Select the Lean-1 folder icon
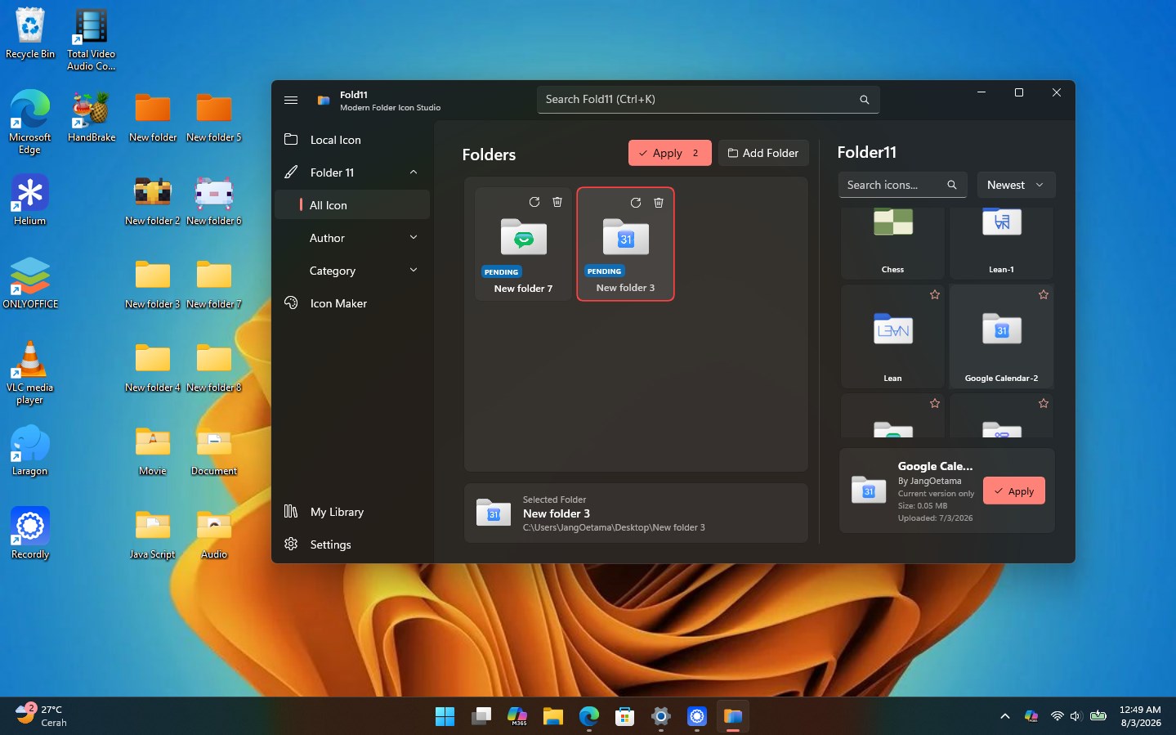Screen dimensions: 1176x735 (1001, 243)
